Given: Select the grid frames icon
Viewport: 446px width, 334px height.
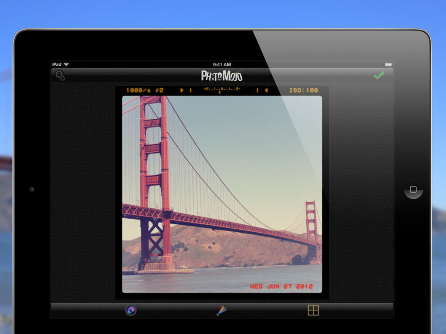Looking at the screenshot, I should (x=313, y=310).
